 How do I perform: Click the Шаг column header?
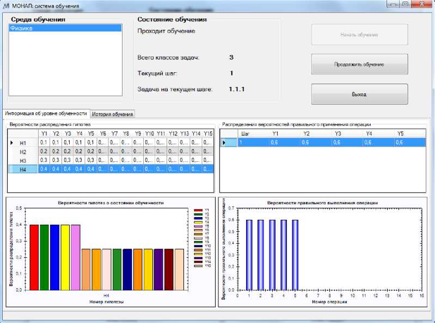click(245, 133)
